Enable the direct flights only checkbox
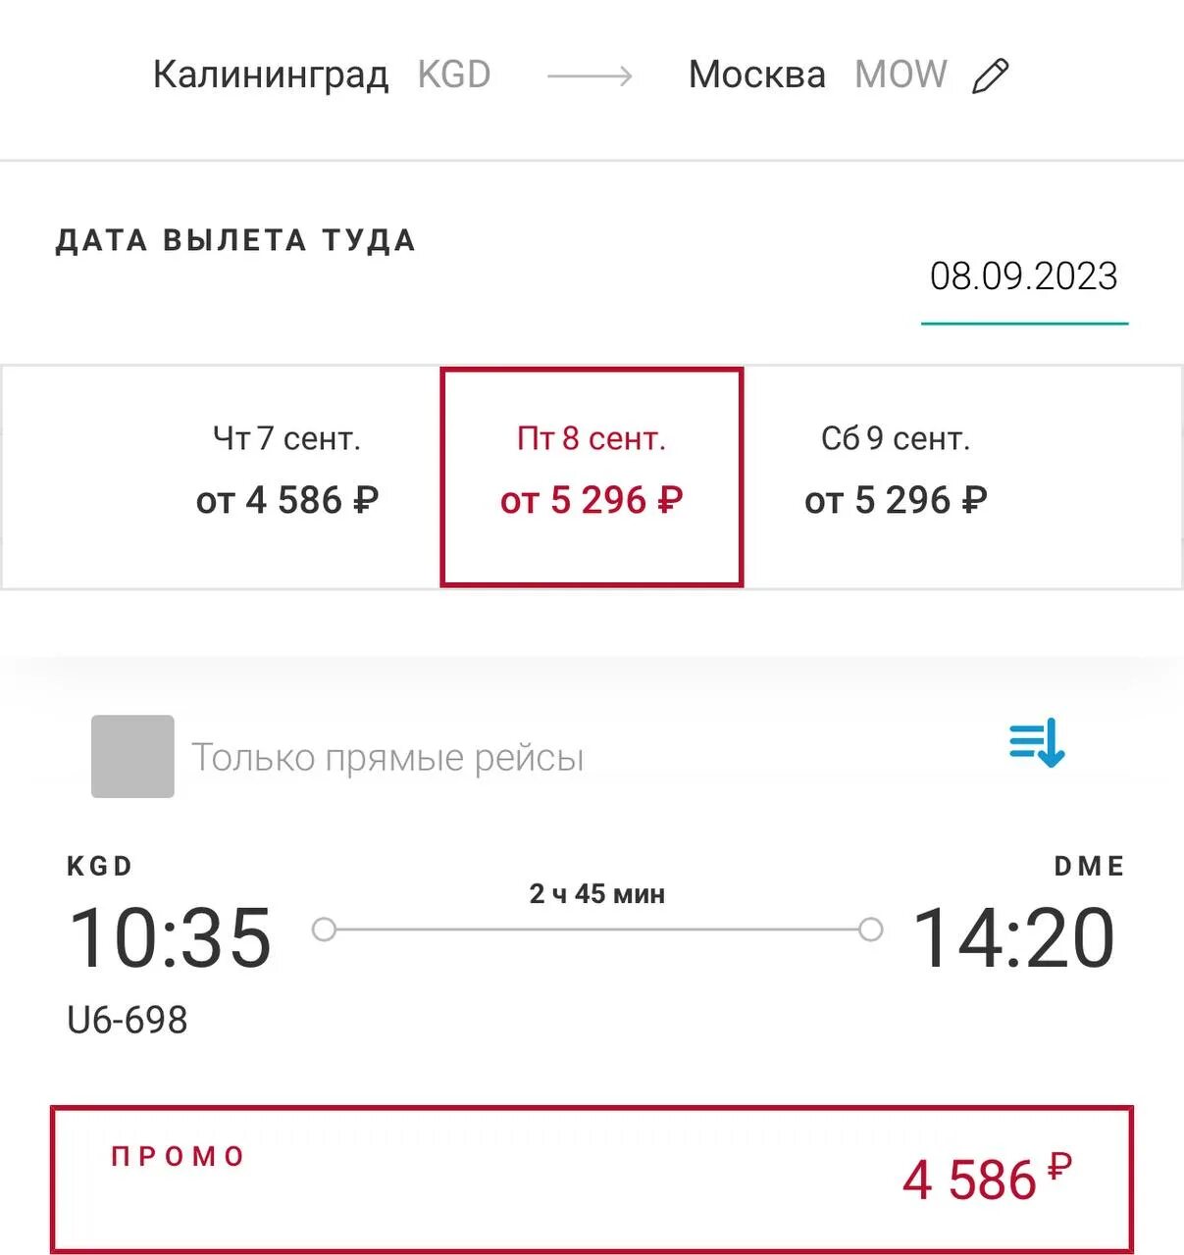This screenshot has height=1255, width=1184. tap(132, 756)
